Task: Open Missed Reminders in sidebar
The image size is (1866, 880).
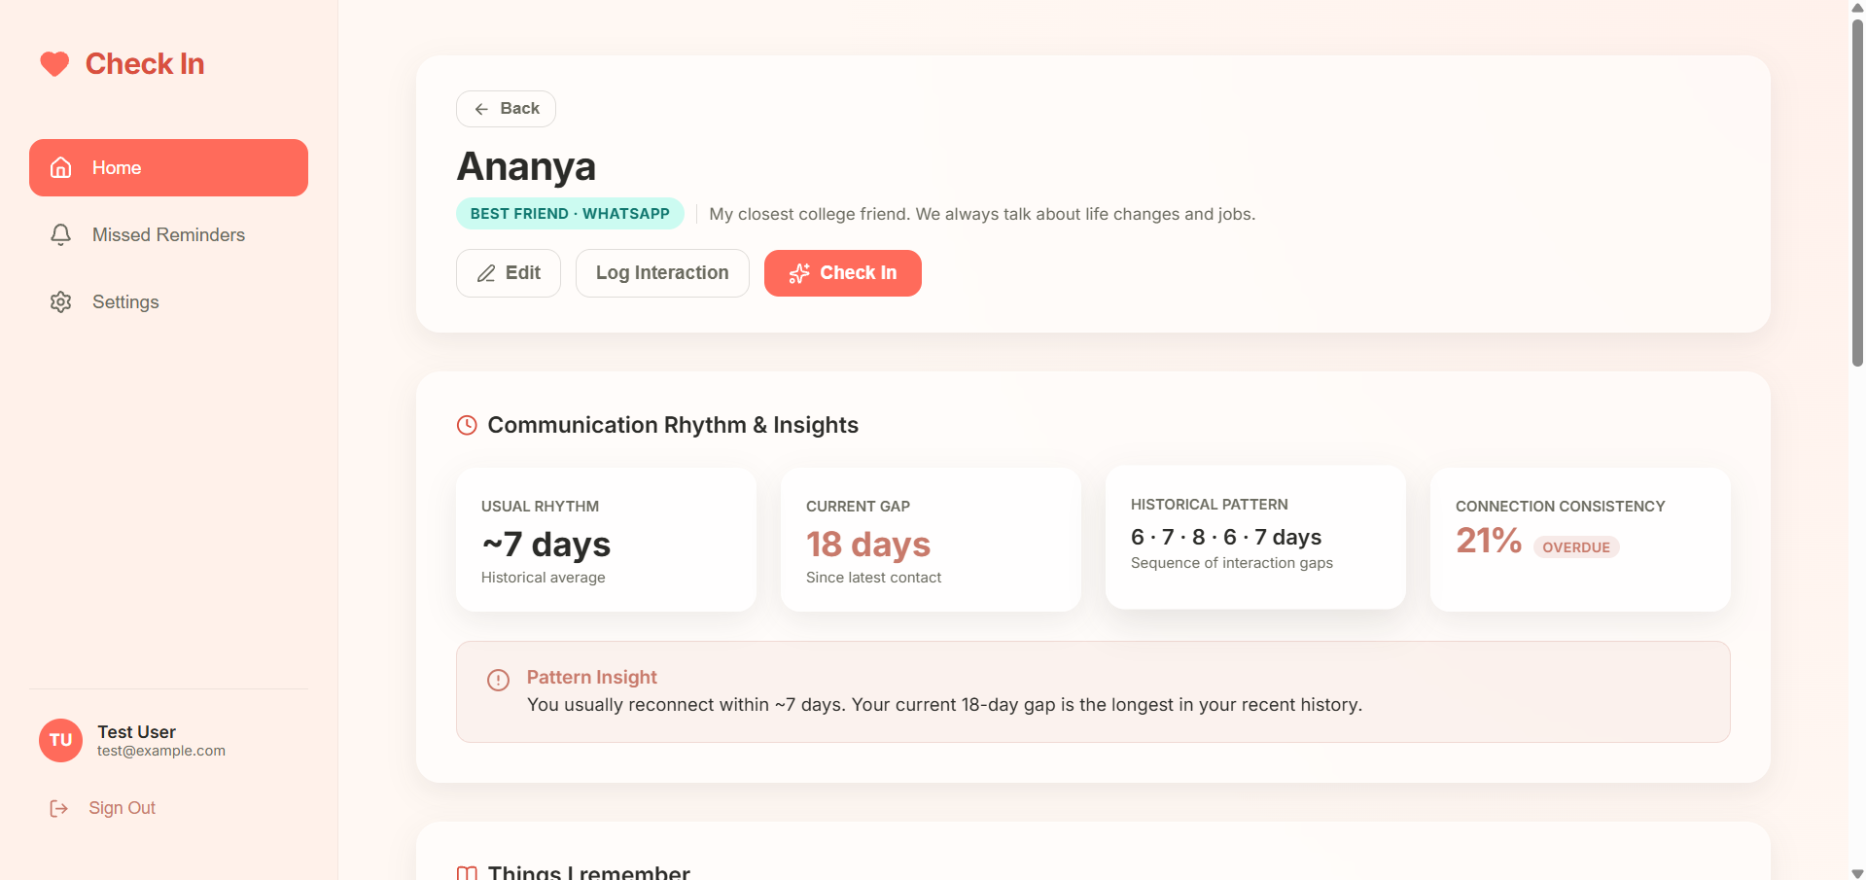Action: coord(168,234)
